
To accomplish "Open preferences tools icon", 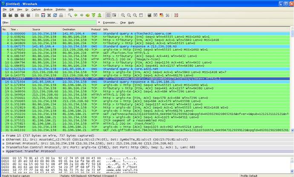I will point(167,15).
